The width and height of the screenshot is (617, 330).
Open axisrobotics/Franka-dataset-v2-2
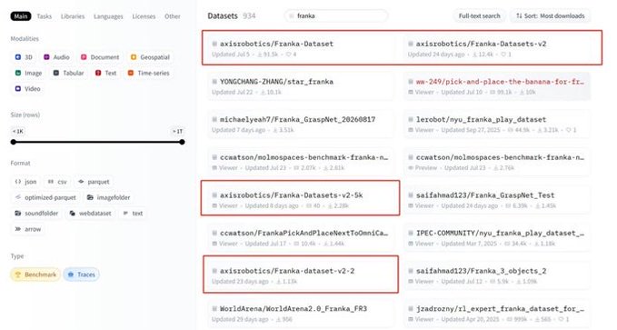(x=300, y=275)
